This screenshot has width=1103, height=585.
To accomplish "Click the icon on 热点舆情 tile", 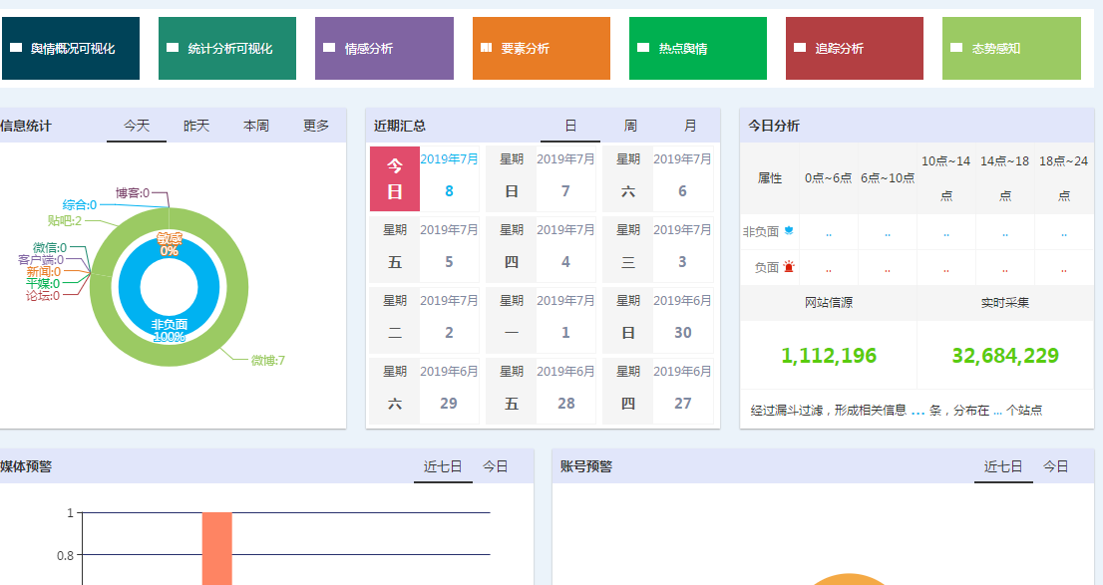I will point(643,48).
